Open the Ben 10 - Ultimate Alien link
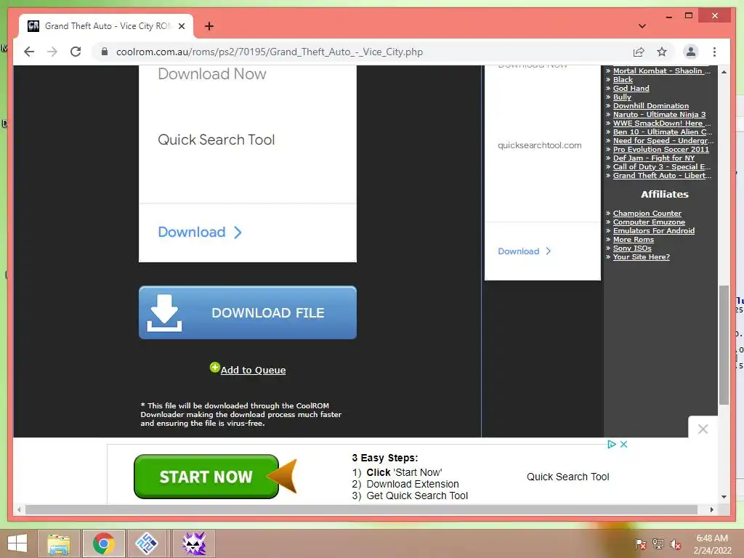 pos(663,132)
